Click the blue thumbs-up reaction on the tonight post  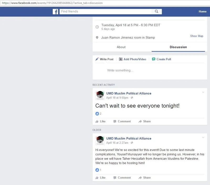tap(97, 114)
